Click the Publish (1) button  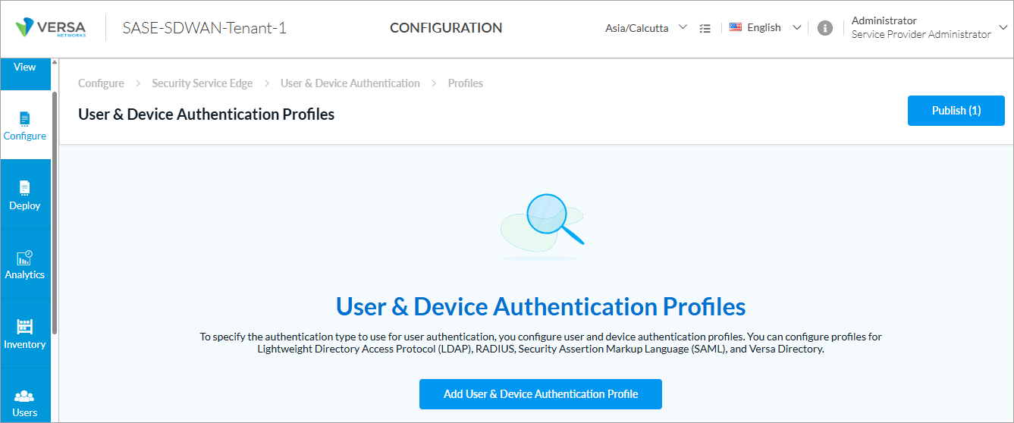956,111
